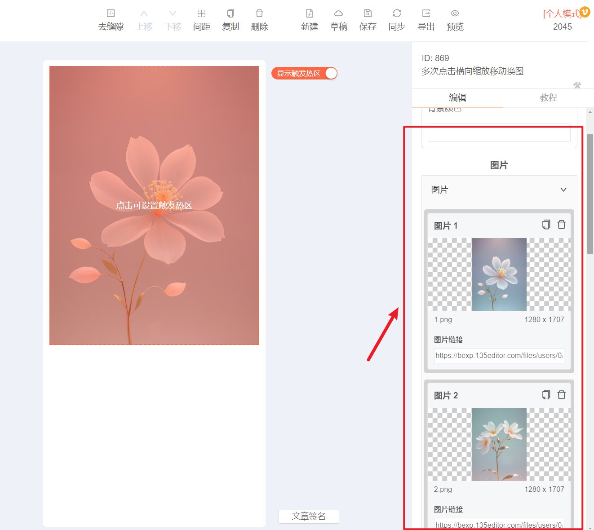The height and width of the screenshot is (530, 594).
Task: Click the 去缝隙 toolbar icon
Action: 111,13
